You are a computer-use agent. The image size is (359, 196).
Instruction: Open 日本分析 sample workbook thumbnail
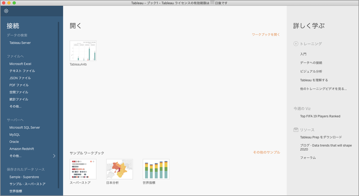119,169
